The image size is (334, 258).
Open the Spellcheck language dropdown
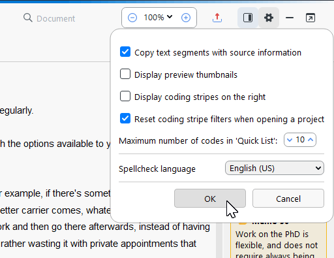(275, 168)
